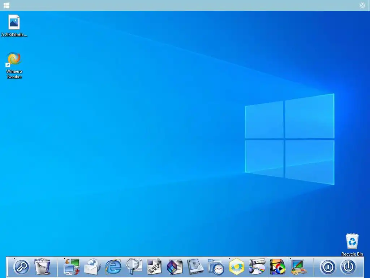Expand the small arrow above the key icon
The height and width of the screenshot is (278, 370).
[14, 259]
